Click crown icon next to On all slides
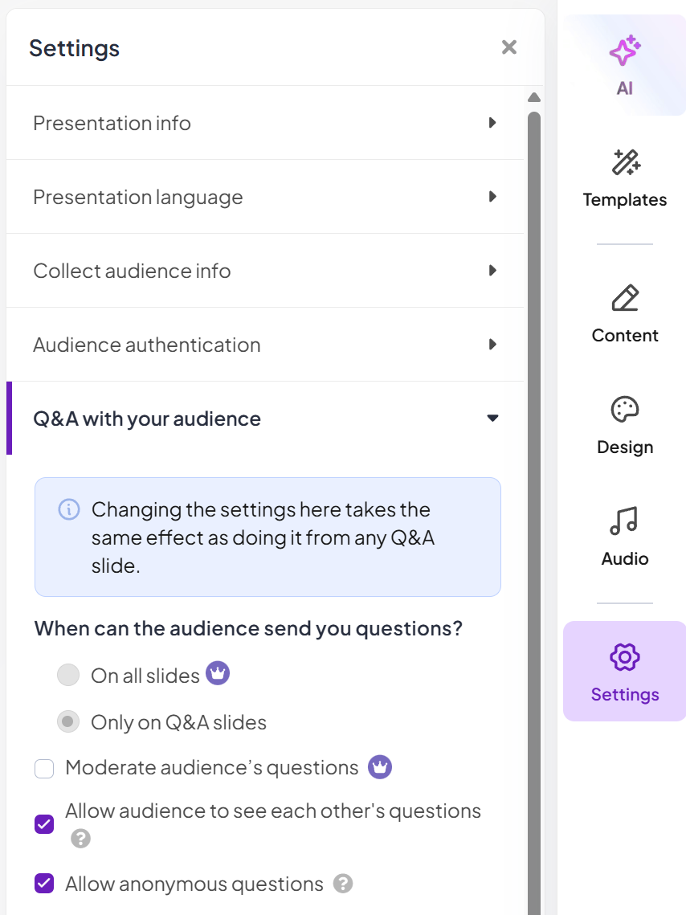Viewport: 686px width, 915px height. click(x=218, y=673)
